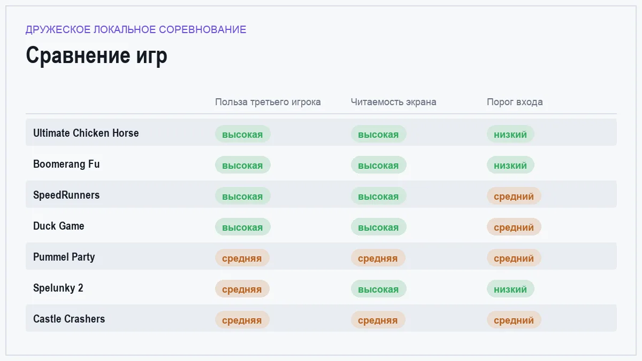Click Duck Game entry threshold "средний"
This screenshot has height=361, width=642.
[x=514, y=227]
